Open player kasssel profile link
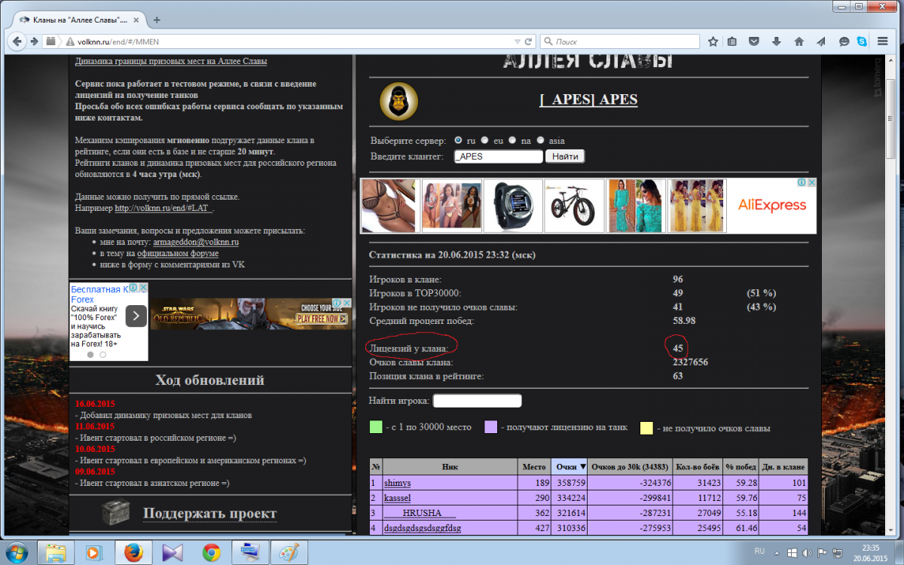 398,498
